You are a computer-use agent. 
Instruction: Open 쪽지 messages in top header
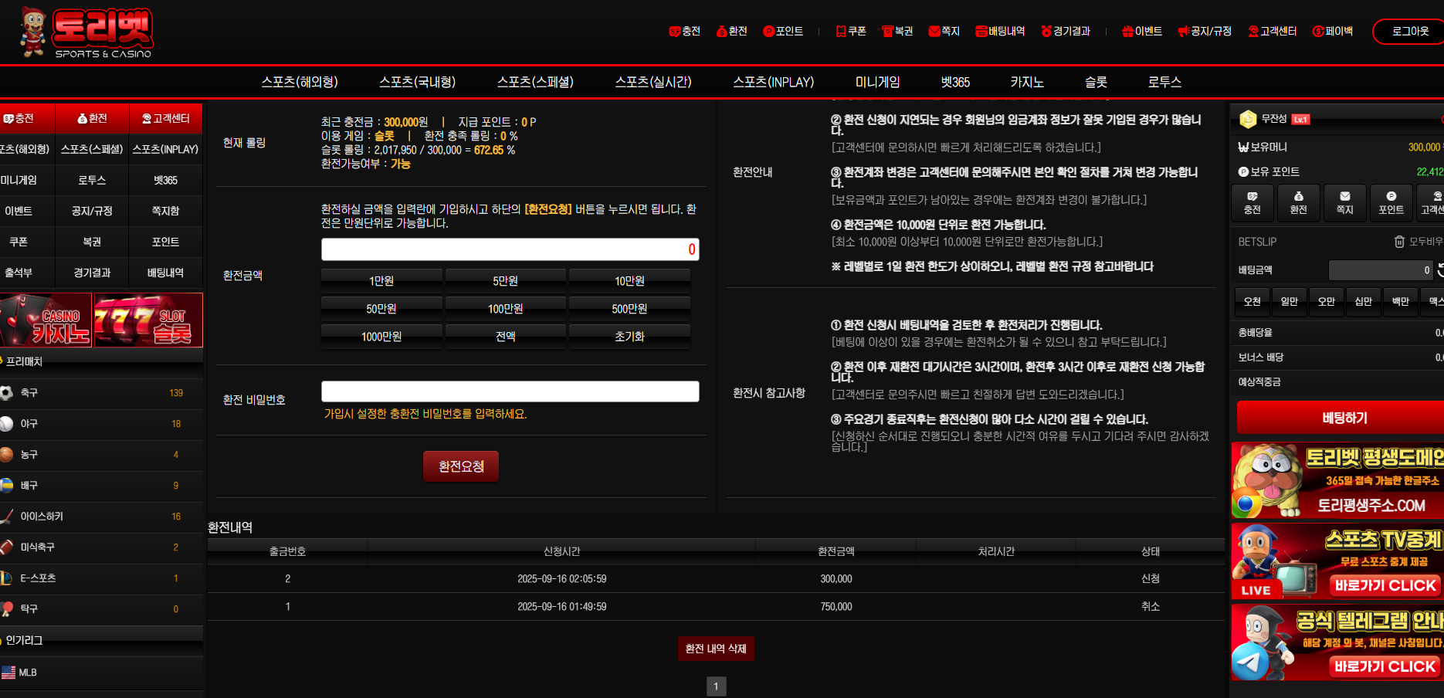(944, 32)
